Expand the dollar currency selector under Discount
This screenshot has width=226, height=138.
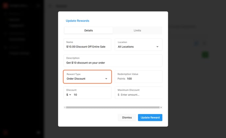(x=69, y=95)
